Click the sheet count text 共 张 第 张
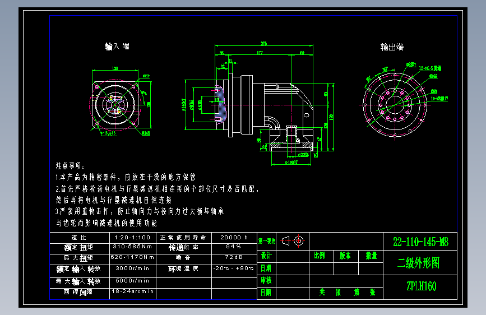 (x=347, y=293)
